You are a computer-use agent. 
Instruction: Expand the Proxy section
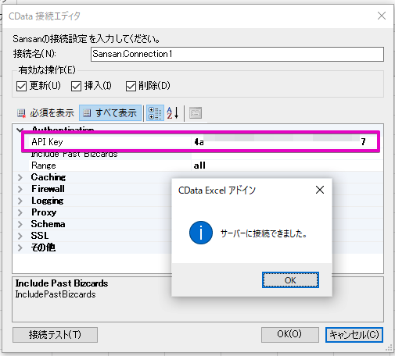pos(20,212)
